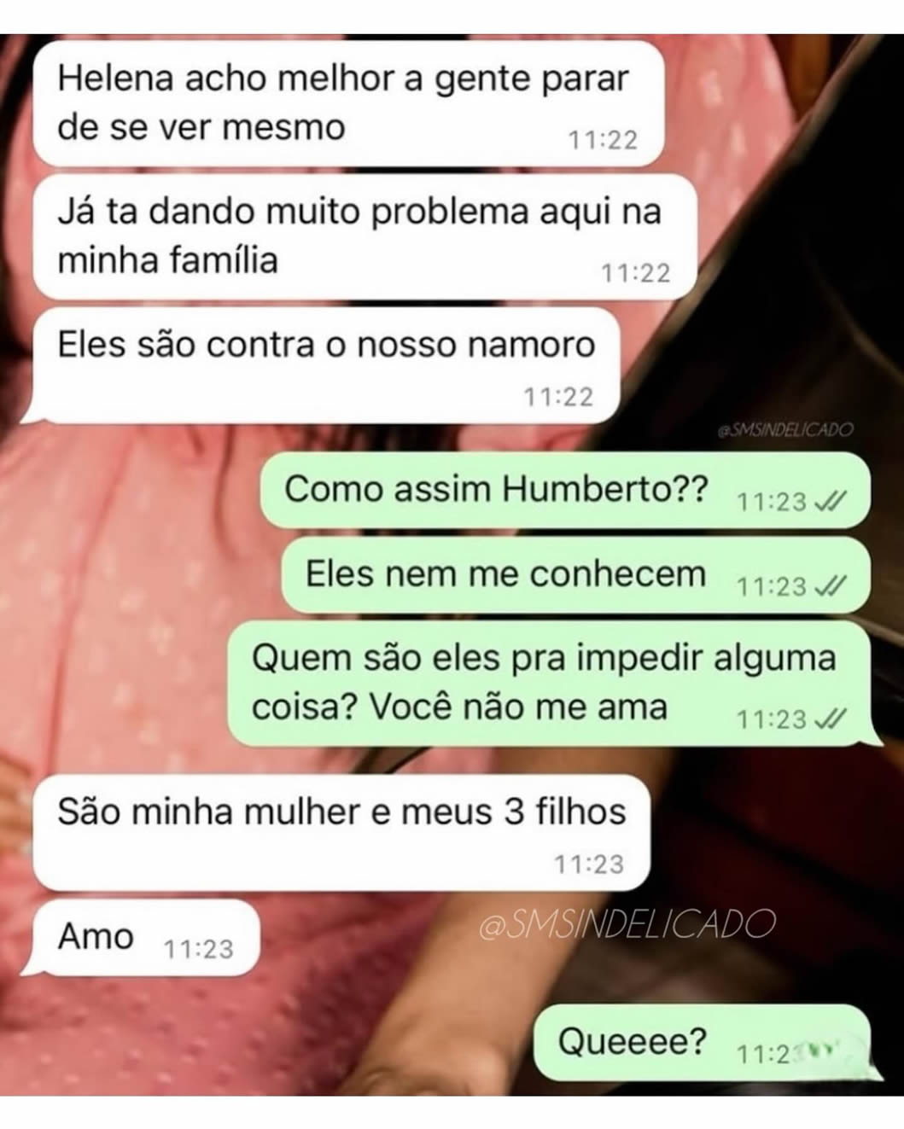The width and height of the screenshot is (904, 1129).
Task: Click the 11:22 timestamp on 'minha família' message
Action: tap(636, 273)
